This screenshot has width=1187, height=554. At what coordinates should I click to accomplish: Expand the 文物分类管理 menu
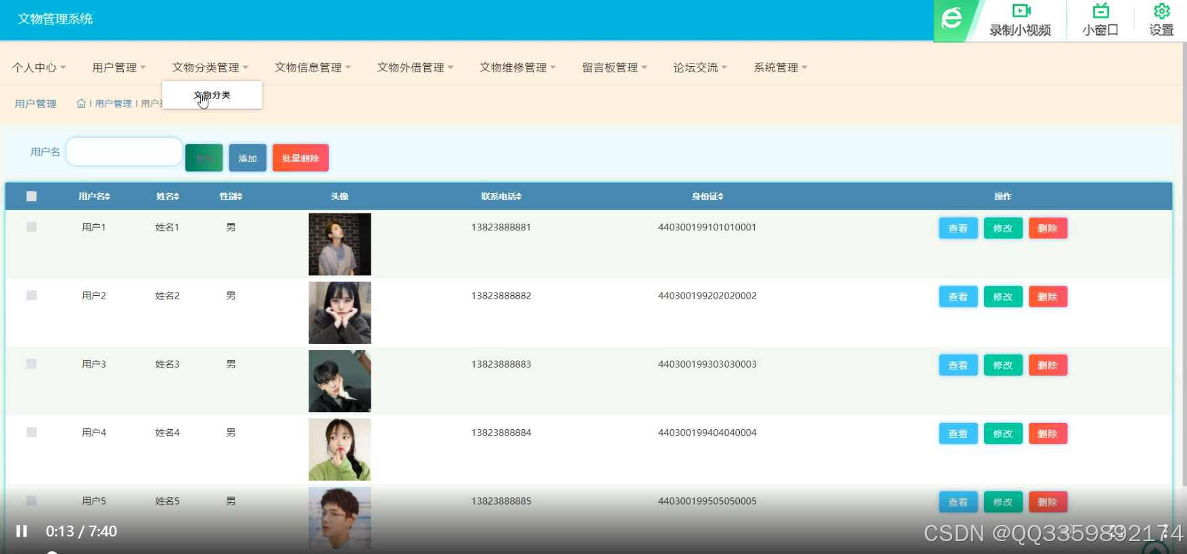(210, 68)
